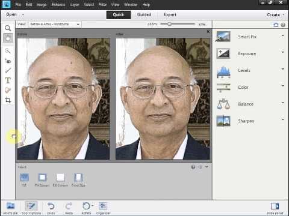Click the After photo preview
This screenshot has height=216, width=289.
pyautogui.click(x=163, y=98)
